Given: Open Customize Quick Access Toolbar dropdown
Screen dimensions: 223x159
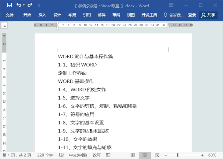Looking at the screenshot, I should (x=39, y=6).
